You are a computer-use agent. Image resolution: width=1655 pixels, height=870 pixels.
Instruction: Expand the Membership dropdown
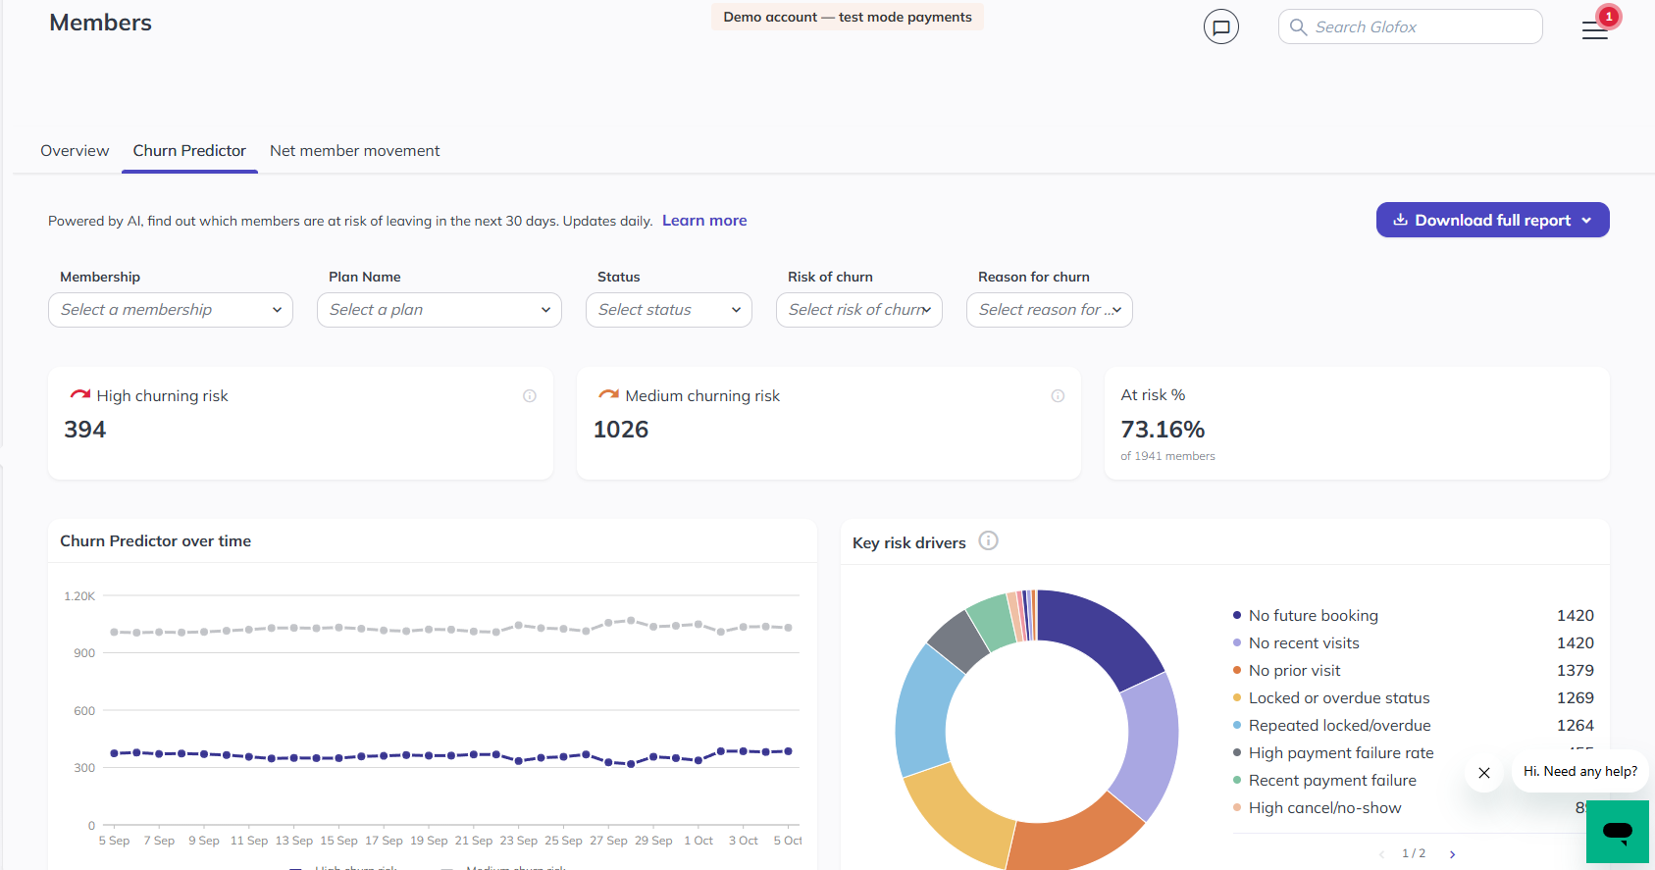pos(171,310)
